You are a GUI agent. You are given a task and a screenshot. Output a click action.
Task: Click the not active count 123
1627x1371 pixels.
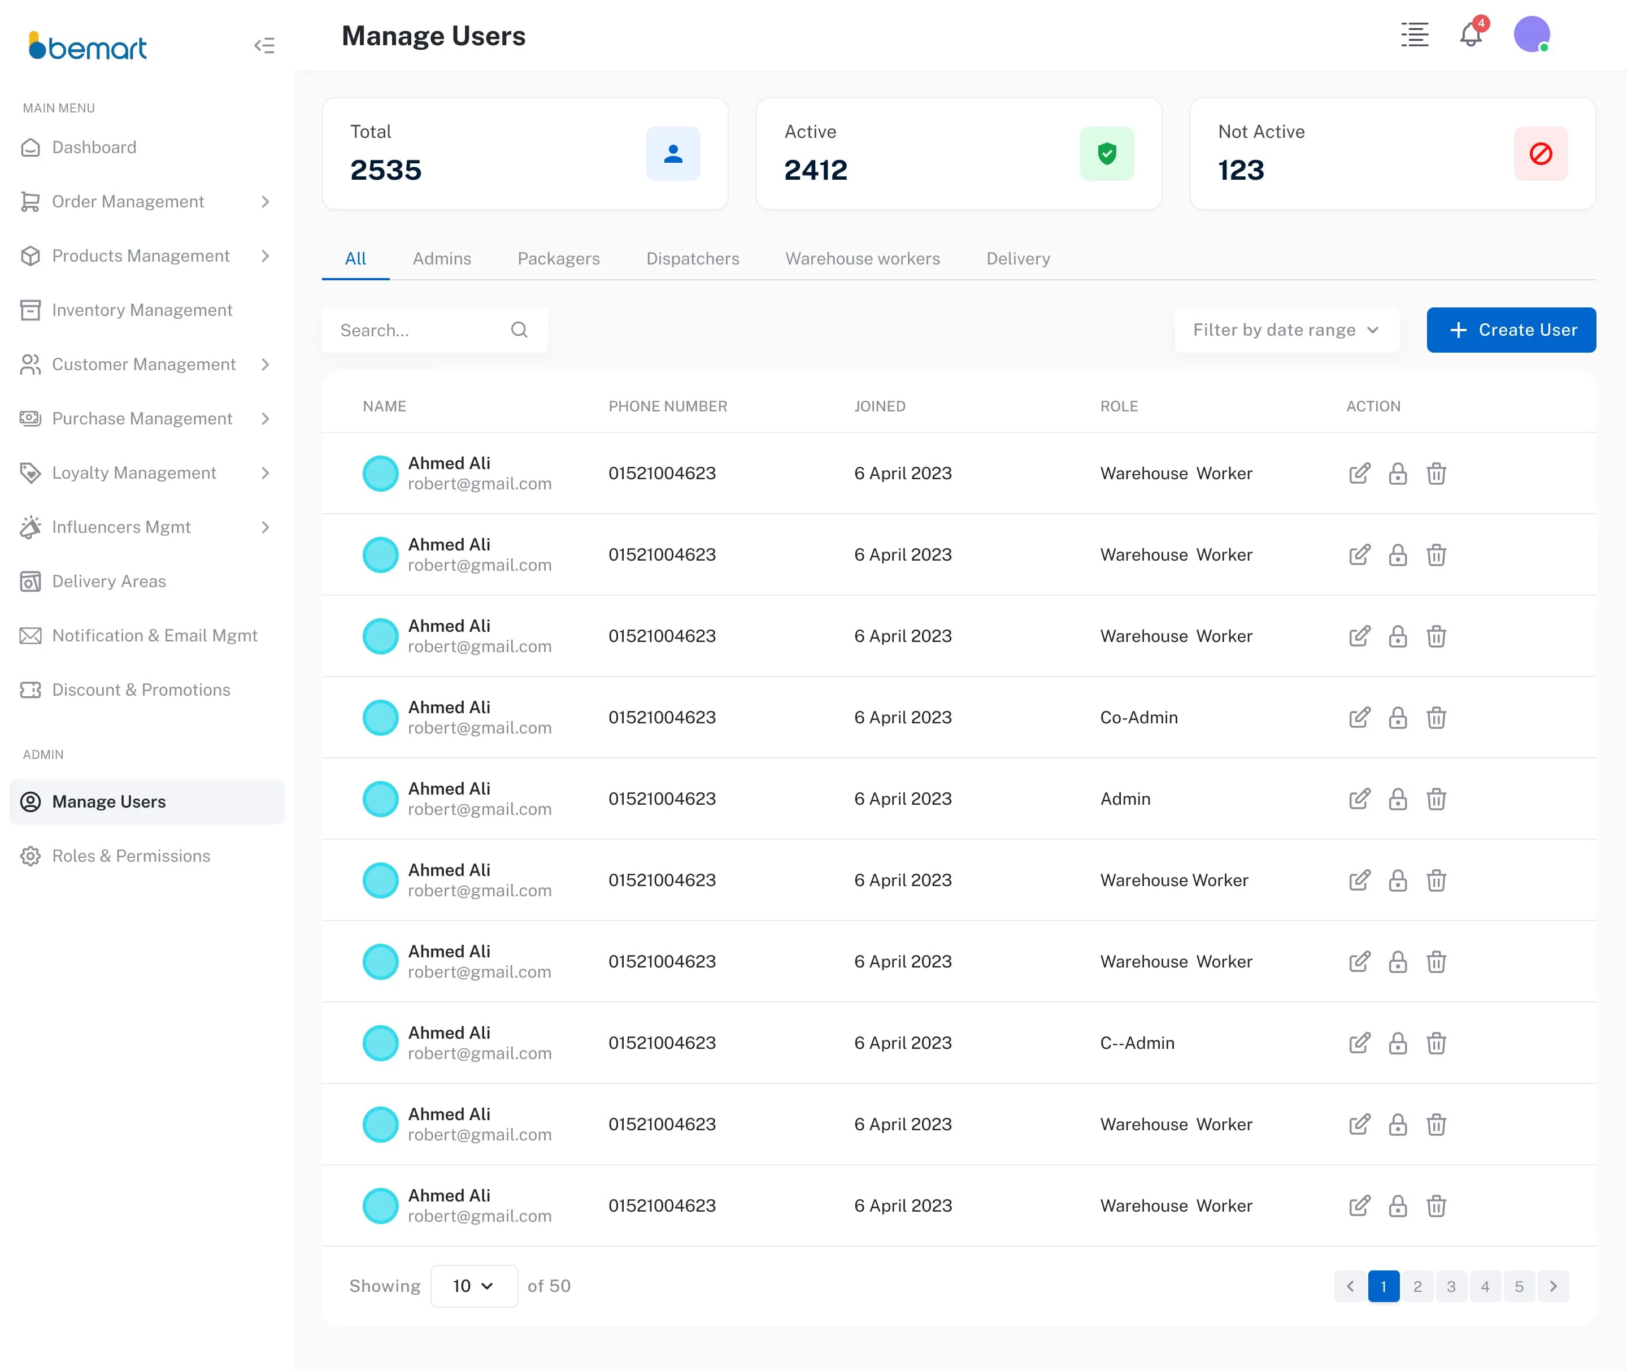pyautogui.click(x=1241, y=170)
